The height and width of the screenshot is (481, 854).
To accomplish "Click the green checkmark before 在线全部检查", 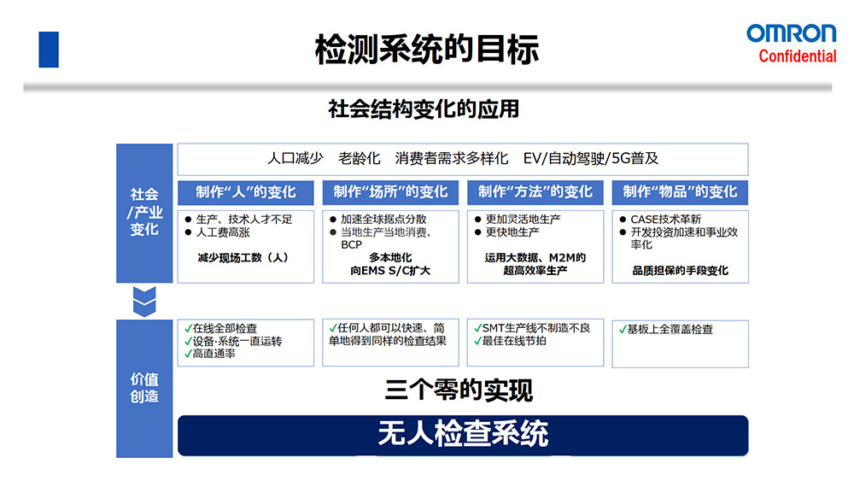I will tap(188, 328).
